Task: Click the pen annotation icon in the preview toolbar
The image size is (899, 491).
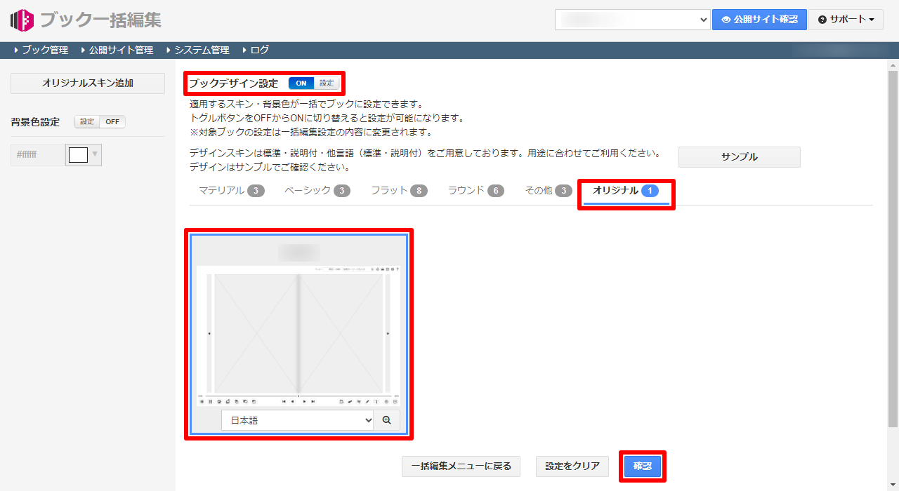Action: click(x=367, y=401)
